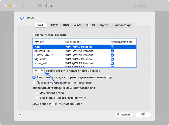Image resolution: width=169 pixels, height=125 pixels.
Task: Select the X38 network row
Action: tap(84, 47)
